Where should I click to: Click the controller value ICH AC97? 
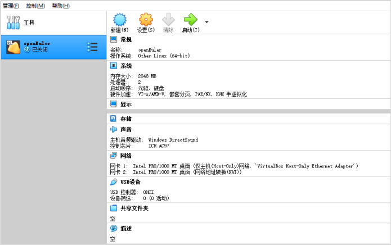tap(159, 146)
